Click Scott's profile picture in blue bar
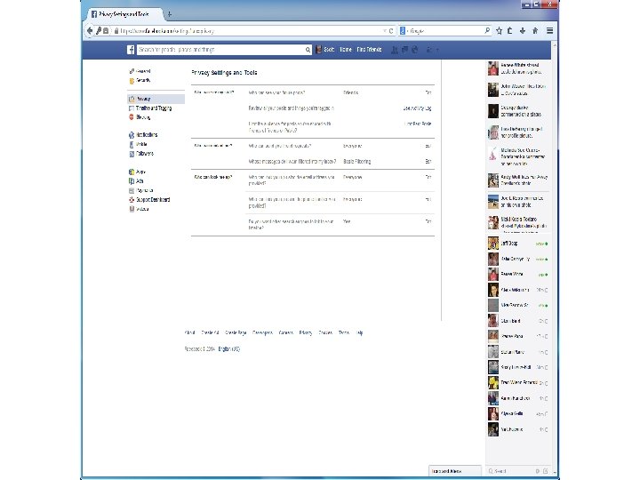The image size is (640, 480). (x=319, y=50)
